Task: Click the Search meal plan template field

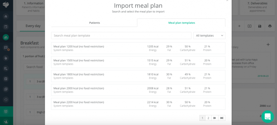Action: (121, 35)
